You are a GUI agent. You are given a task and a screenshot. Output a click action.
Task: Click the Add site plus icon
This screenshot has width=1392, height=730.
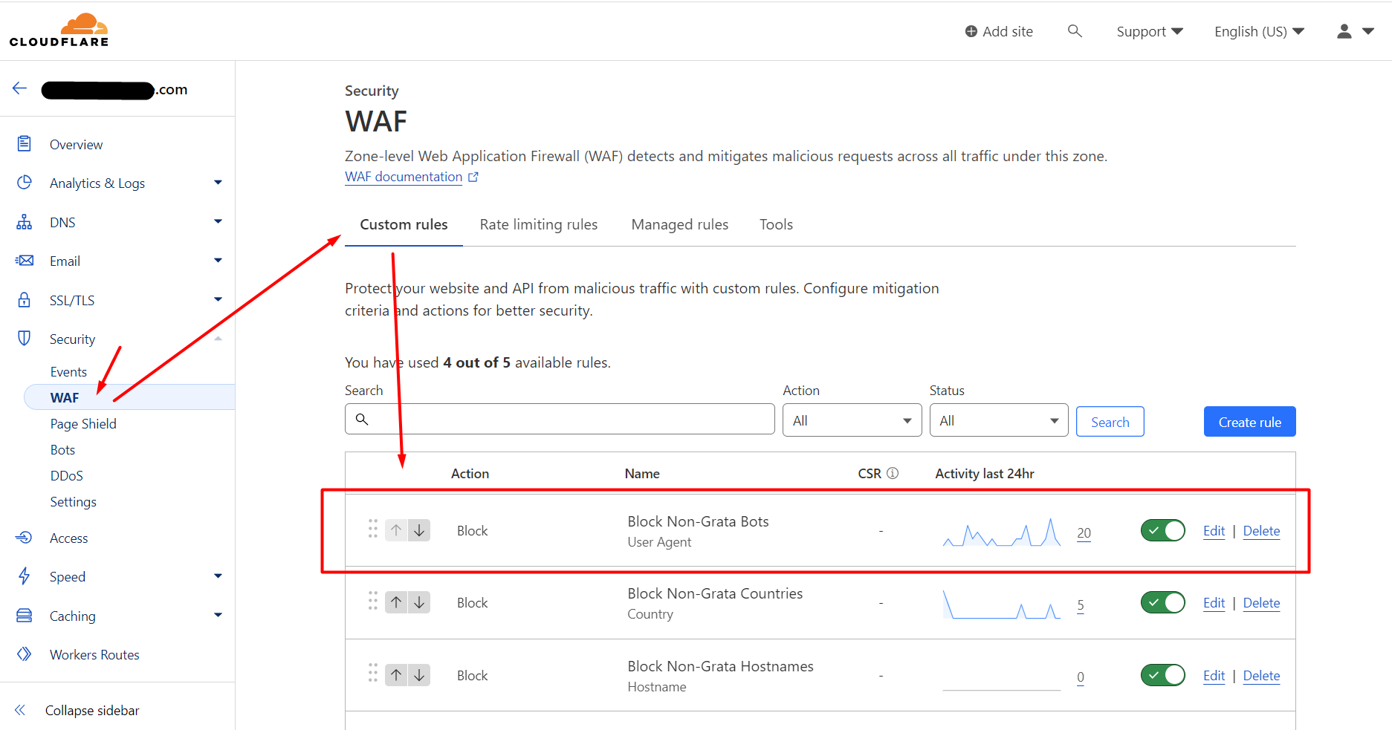click(x=971, y=31)
